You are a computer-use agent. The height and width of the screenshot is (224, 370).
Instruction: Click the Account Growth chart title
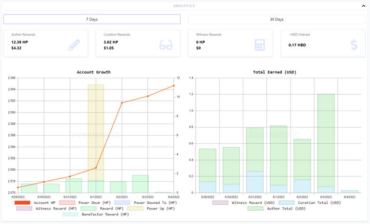click(93, 72)
